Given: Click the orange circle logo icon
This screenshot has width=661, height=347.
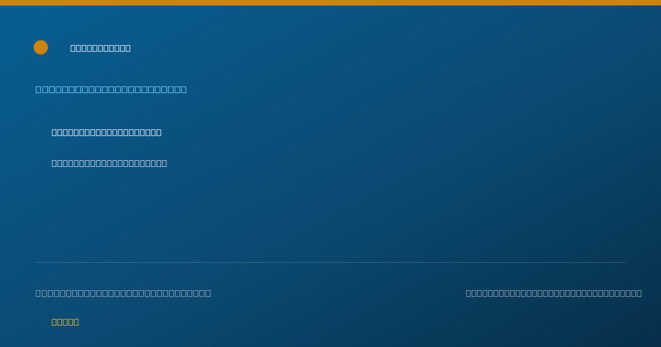Looking at the screenshot, I should [41, 47].
